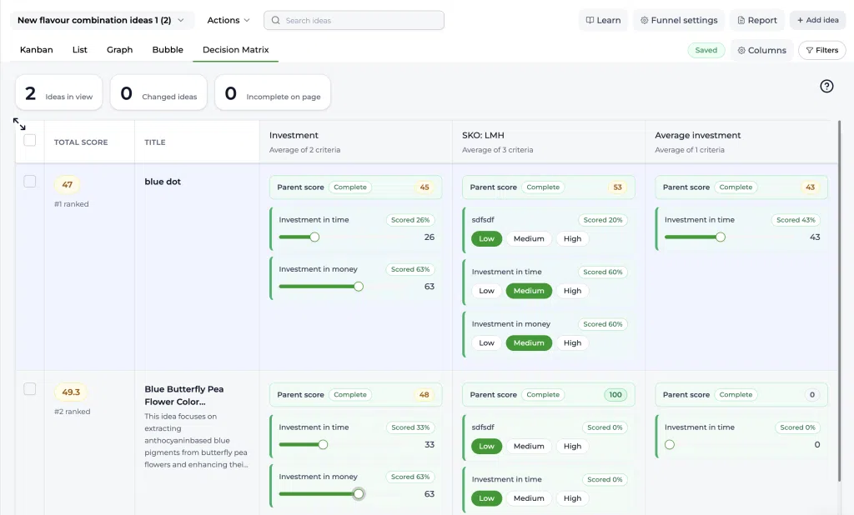The width and height of the screenshot is (854, 515).
Task: Click the Report button
Action: (x=757, y=20)
